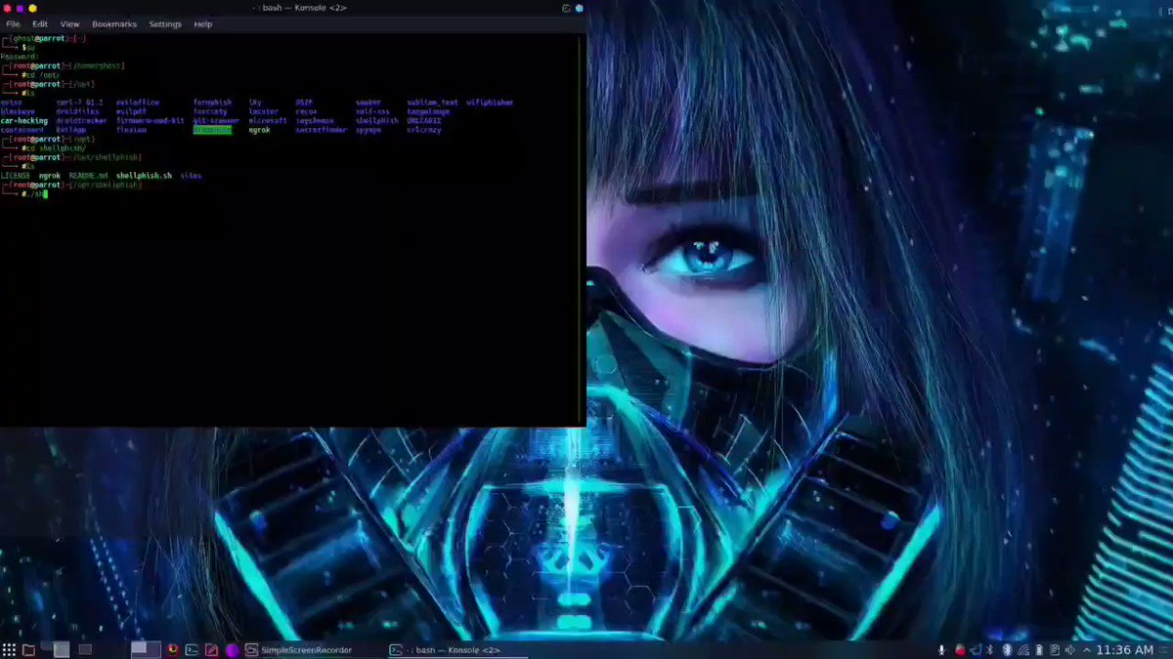The height and width of the screenshot is (659, 1173).
Task: Click 'wifiphisher' in /opt listing
Action: 490,103
